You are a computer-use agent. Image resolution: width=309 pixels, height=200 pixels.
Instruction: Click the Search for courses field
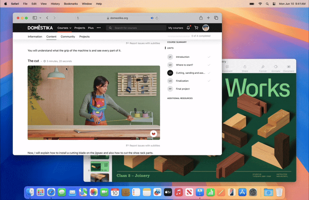136,28
